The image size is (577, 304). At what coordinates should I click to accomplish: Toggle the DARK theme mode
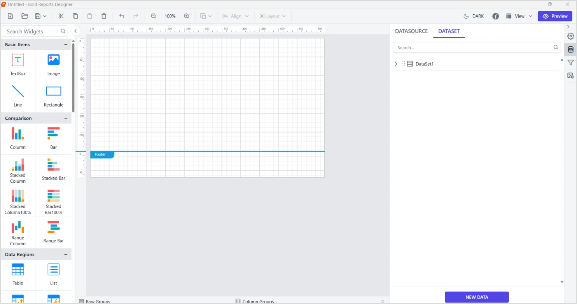[x=474, y=16]
